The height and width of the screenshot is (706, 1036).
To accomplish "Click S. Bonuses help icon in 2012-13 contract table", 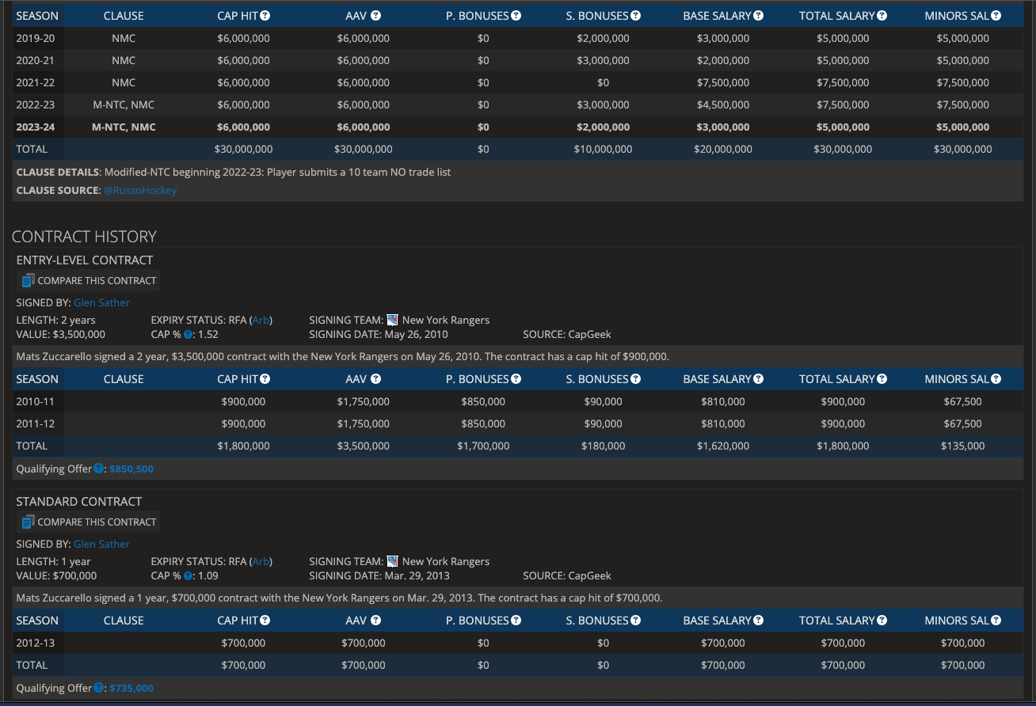I will point(635,621).
